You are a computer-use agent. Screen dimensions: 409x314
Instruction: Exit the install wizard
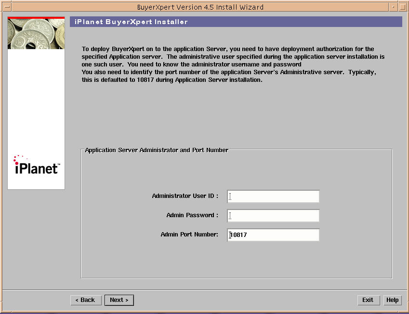(368, 300)
